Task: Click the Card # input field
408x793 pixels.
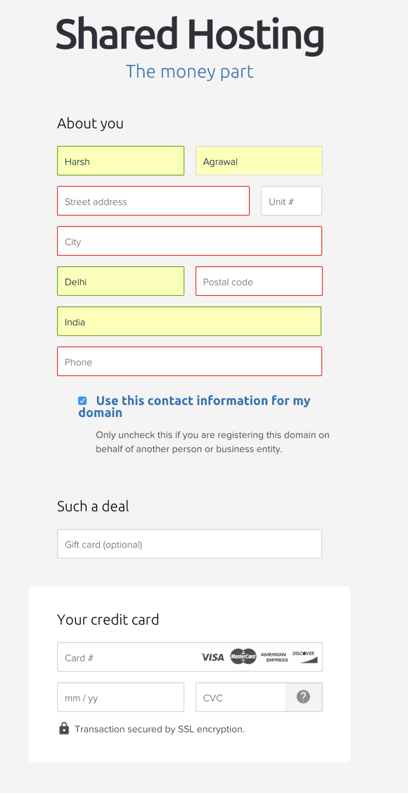Action: 190,657
